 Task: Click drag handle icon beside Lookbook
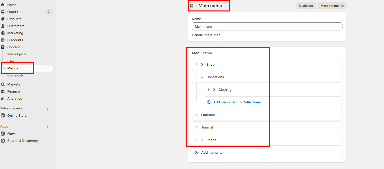pyautogui.click(x=197, y=115)
